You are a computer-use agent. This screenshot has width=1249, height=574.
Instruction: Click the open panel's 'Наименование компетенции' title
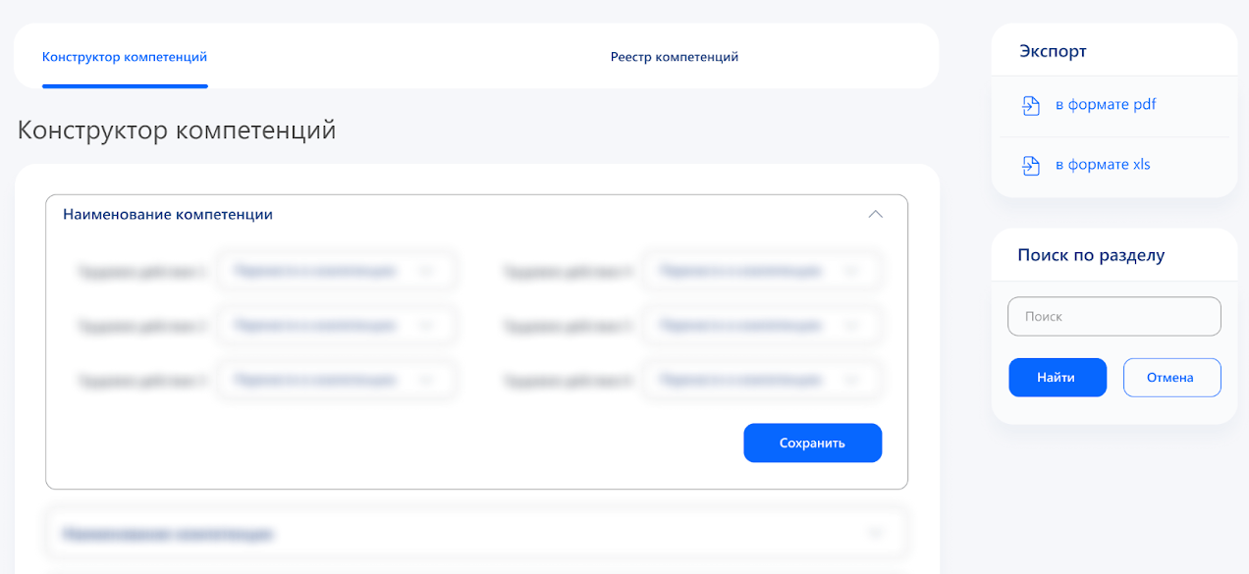tap(168, 214)
